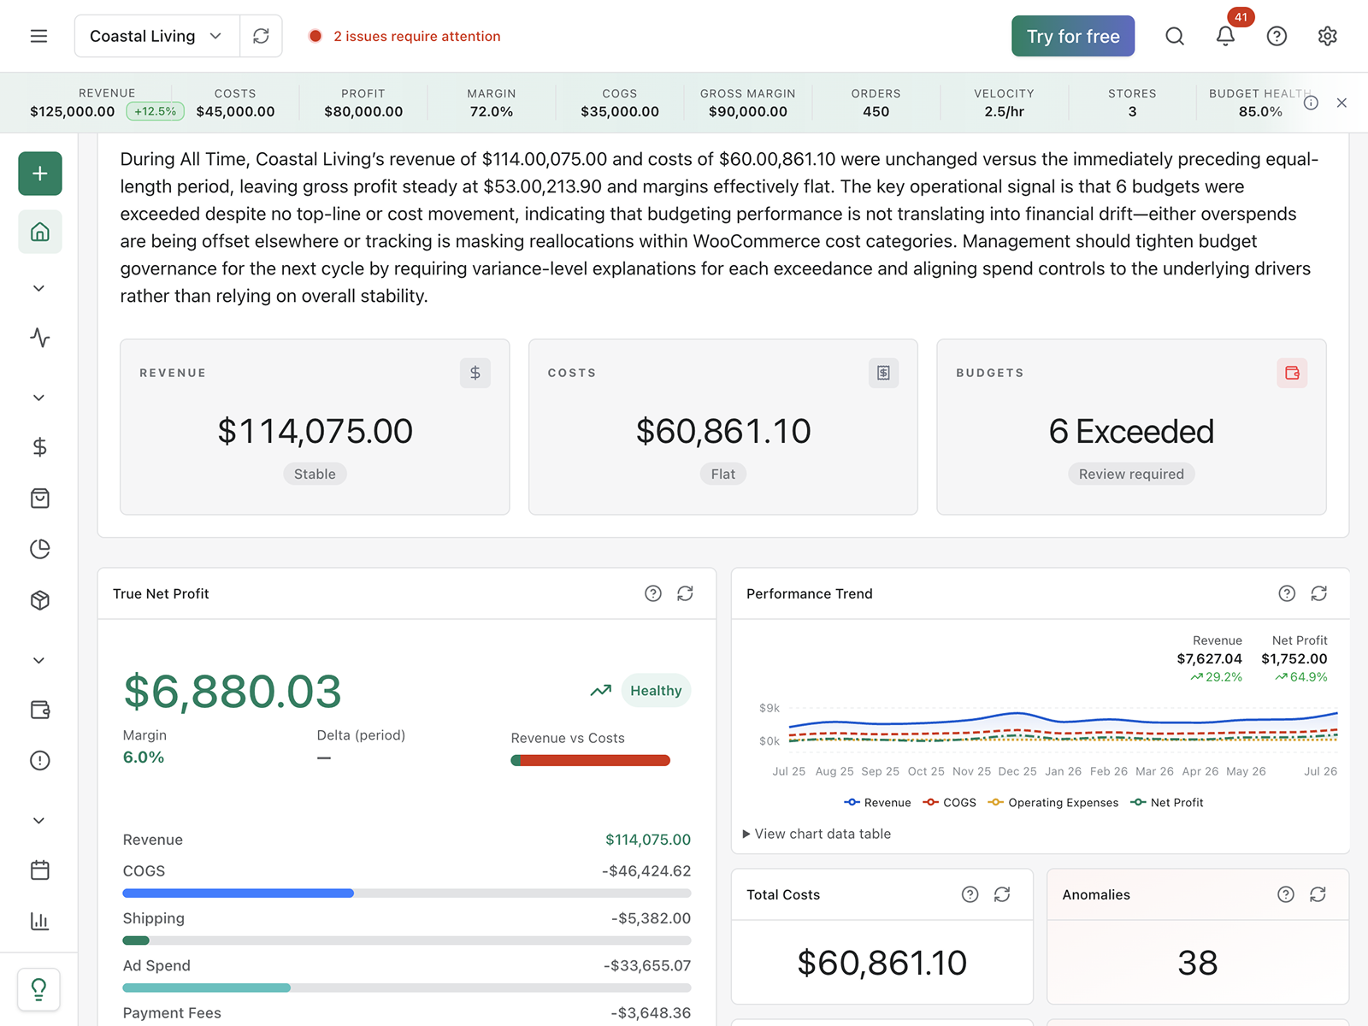Open the bar chart reports sidebar icon
Viewport: 1368px width, 1026px height.
point(40,921)
